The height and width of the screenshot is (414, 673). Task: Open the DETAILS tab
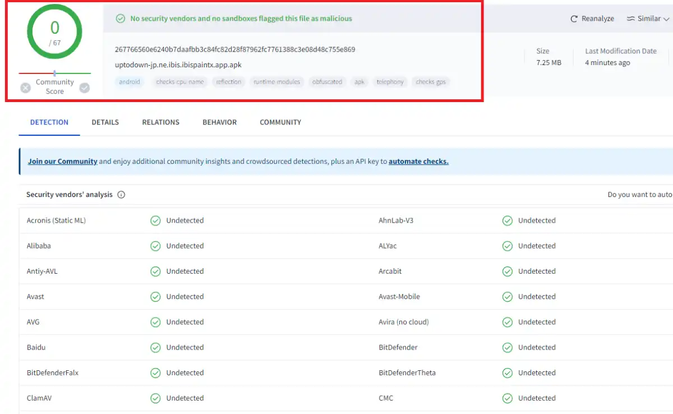(x=105, y=122)
